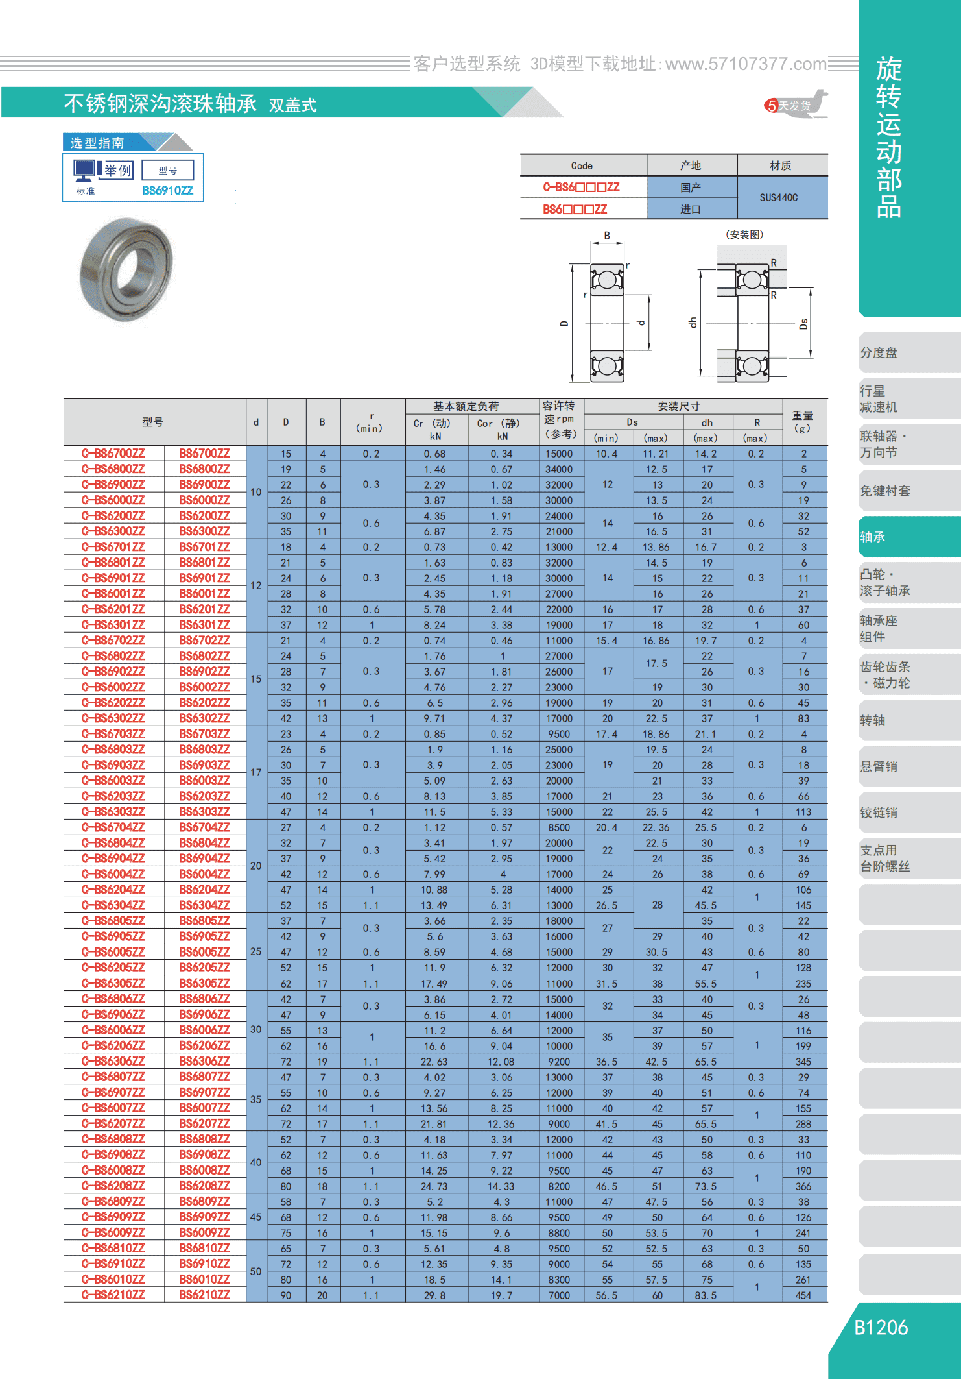Click the 旋转运动部品 chapter banner
The width and height of the screenshot is (961, 1379).
tap(910, 158)
